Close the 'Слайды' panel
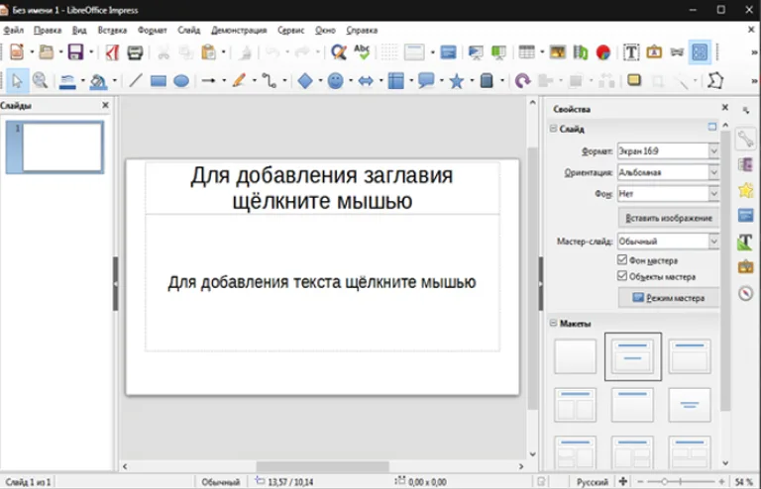This screenshot has height=489, width=761. [x=105, y=105]
